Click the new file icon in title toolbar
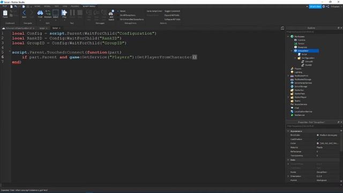This screenshot has width=343, height=193. [11, 6]
